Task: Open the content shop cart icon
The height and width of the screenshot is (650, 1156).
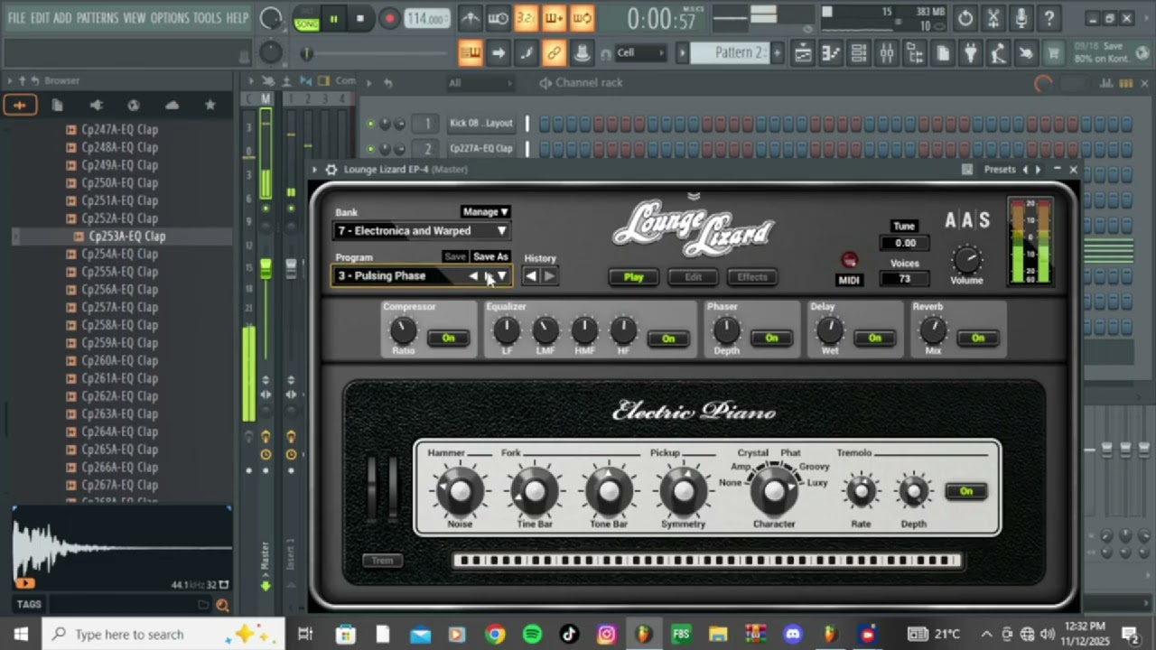Action: [1054, 53]
